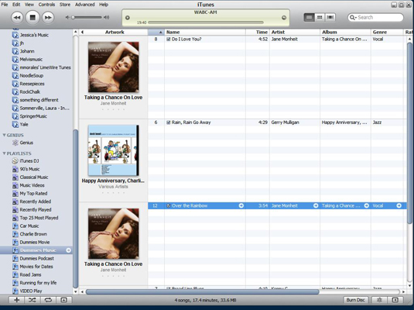Uncheck the 'Rain, Rain Go Away' checkbox
Image resolution: width=414 pixels, height=310 pixels.
click(x=169, y=122)
